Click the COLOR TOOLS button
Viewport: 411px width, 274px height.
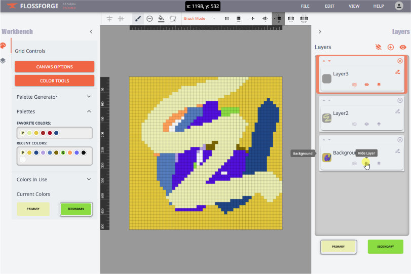point(54,81)
